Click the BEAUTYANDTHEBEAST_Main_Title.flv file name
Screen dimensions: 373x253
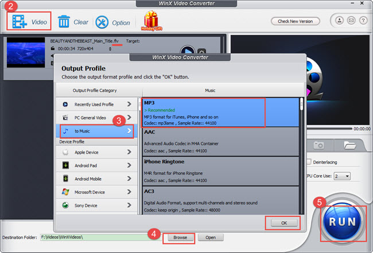[x=84, y=41]
